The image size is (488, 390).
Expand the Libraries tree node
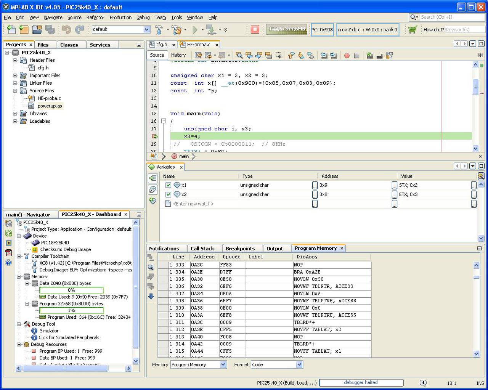click(x=15, y=114)
